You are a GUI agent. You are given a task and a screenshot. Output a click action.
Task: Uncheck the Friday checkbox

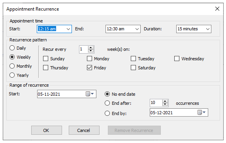pyautogui.click(x=89, y=67)
